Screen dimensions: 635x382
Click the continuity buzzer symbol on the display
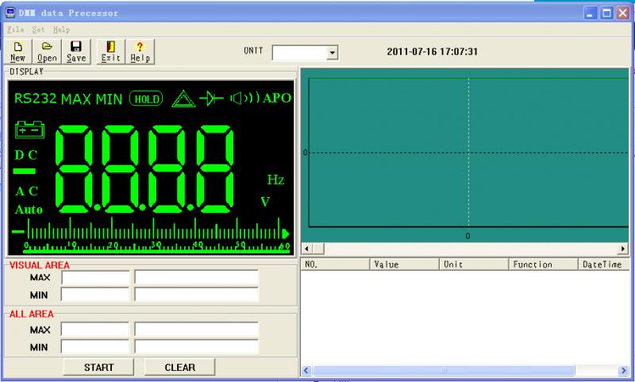tap(244, 98)
